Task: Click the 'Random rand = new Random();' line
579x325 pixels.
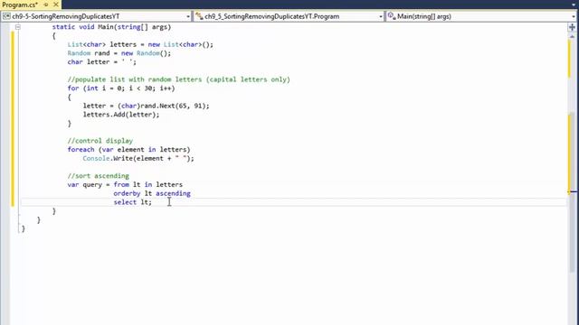Action: [x=119, y=53]
